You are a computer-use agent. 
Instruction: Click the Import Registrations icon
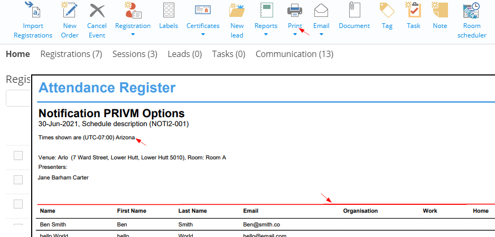33,10
